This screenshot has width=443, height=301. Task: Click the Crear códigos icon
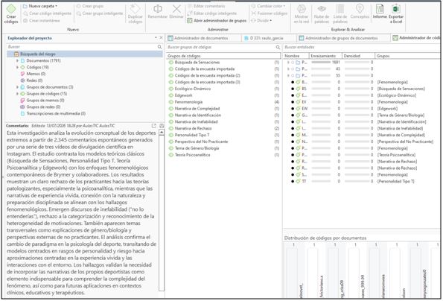click(11, 13)
